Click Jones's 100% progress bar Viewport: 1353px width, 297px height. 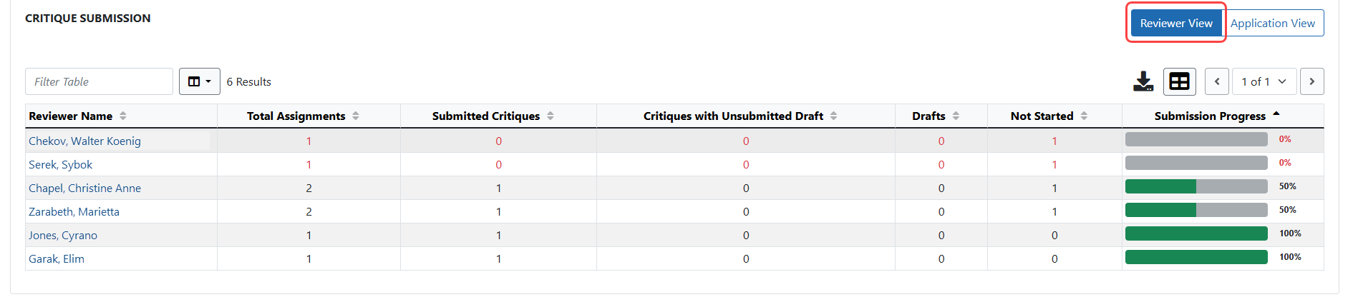1196,233
